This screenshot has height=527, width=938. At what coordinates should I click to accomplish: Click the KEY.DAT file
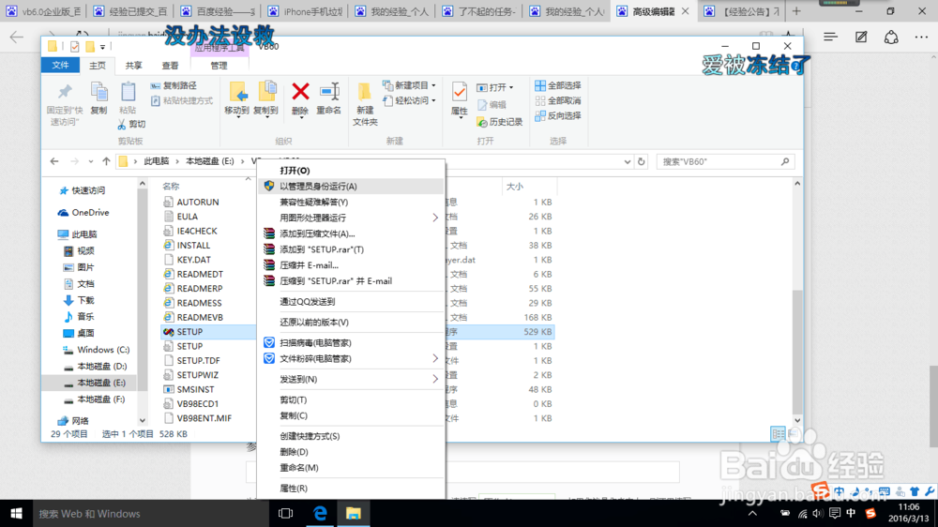[188, 260]
